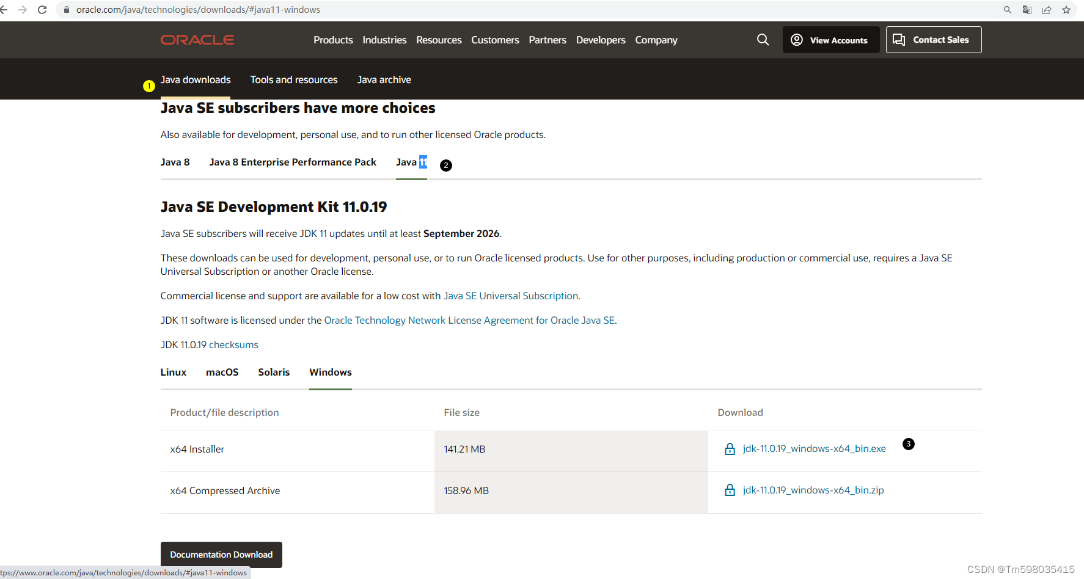Open the Java SE Universal Subscription link
The width and height of the screenshot is (1084, 579).
(511, 296)
